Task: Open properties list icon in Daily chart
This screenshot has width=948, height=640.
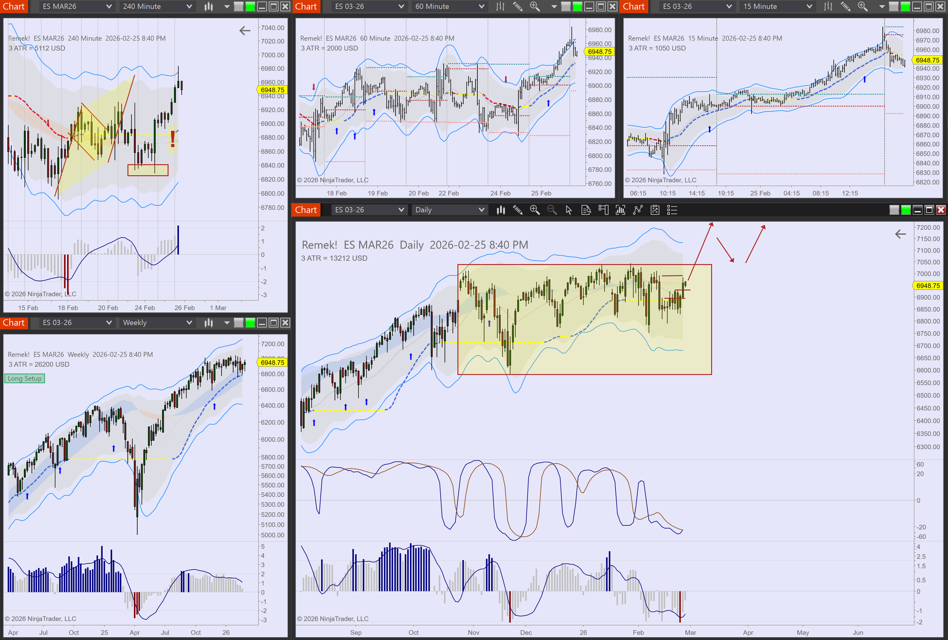Action: 672,210
